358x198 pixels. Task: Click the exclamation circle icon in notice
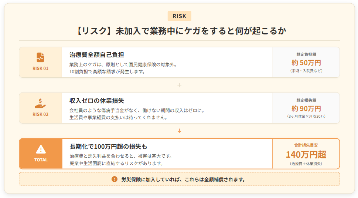click(x=115, y=179)
